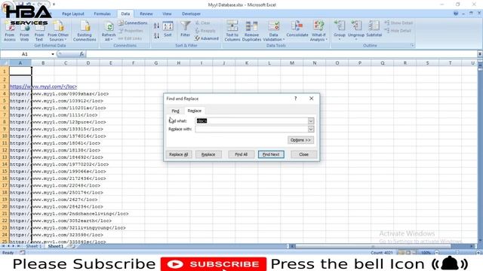Open the Developer ribbon tab
Screen dimensions: 483x271
pyautogui.click(x=191, y=14)
